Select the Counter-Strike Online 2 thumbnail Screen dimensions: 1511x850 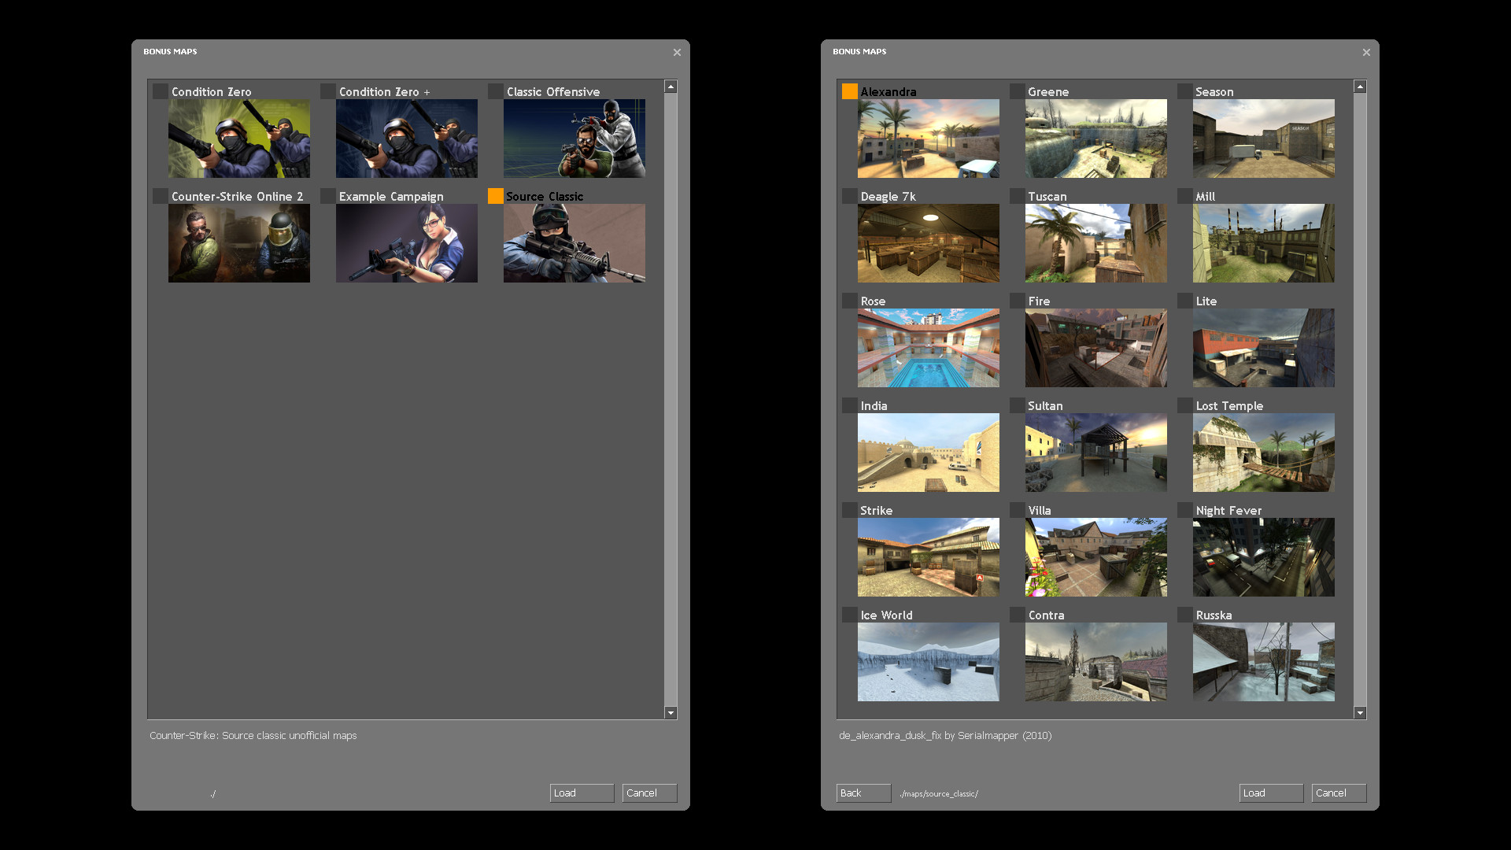239,243
